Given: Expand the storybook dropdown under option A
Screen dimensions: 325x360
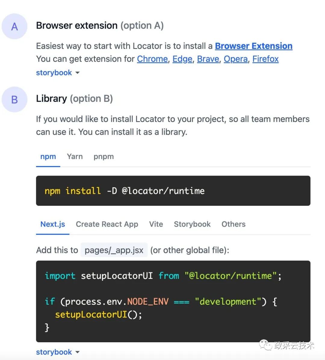Looking at the screenshot, I should click(x=58, y=73).
